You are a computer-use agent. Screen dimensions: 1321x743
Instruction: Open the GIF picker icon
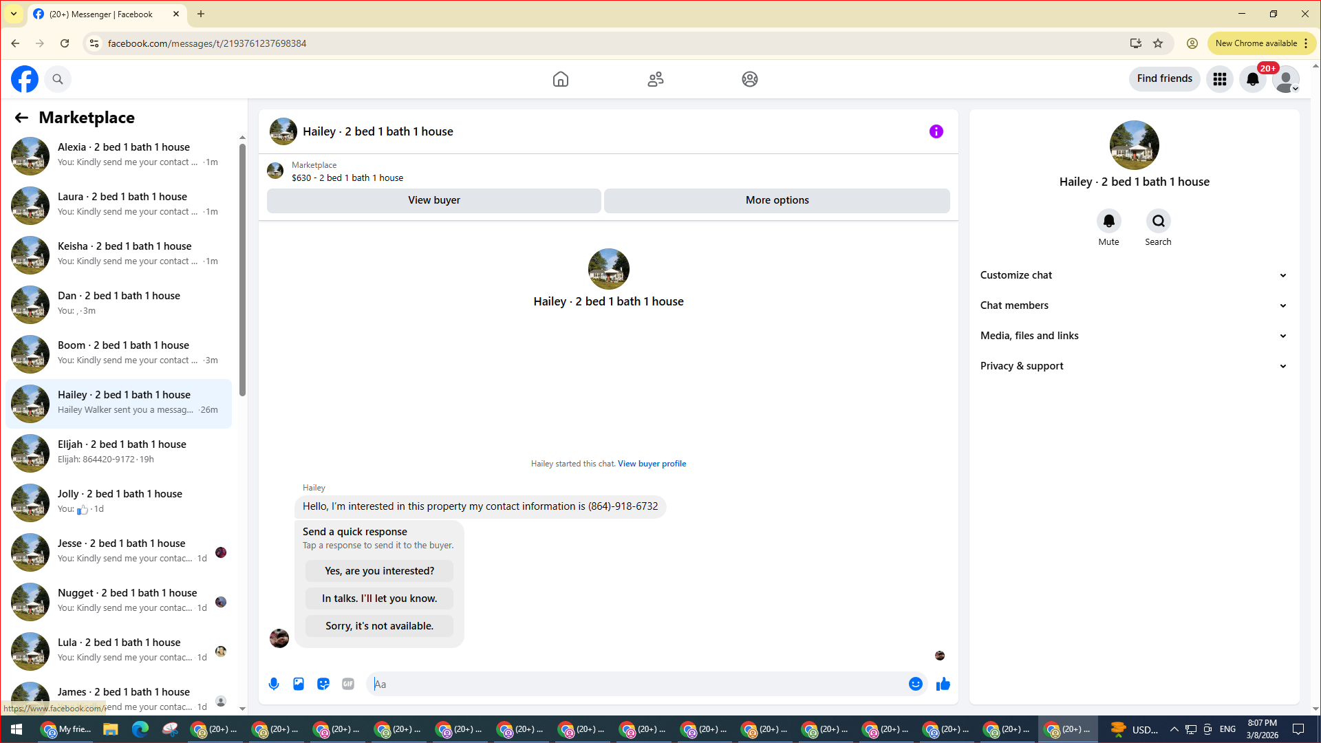click(x=348, y=684)
